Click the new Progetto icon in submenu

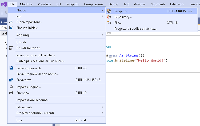(x=109, y=11)
